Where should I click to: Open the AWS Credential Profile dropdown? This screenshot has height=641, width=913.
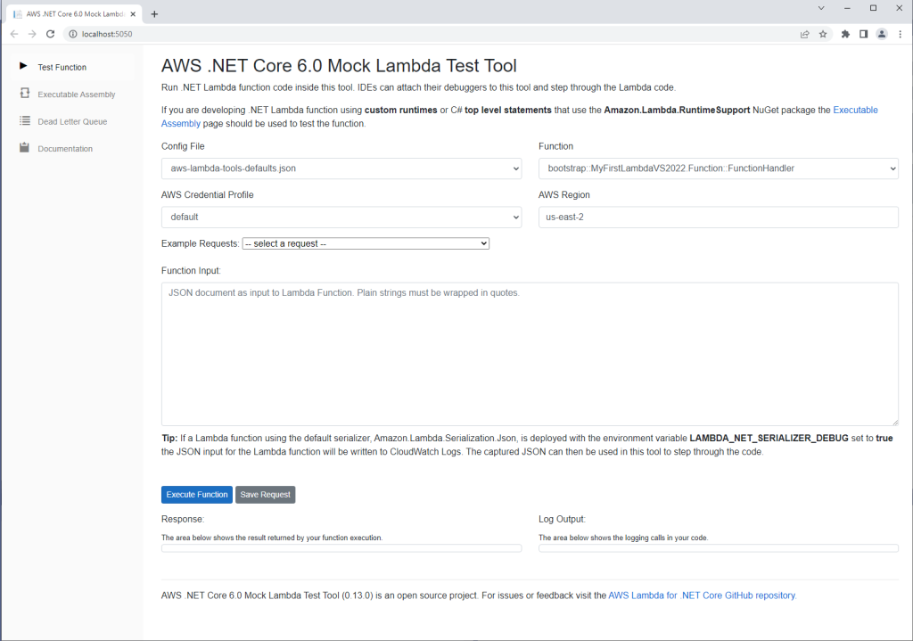(341, 217)
